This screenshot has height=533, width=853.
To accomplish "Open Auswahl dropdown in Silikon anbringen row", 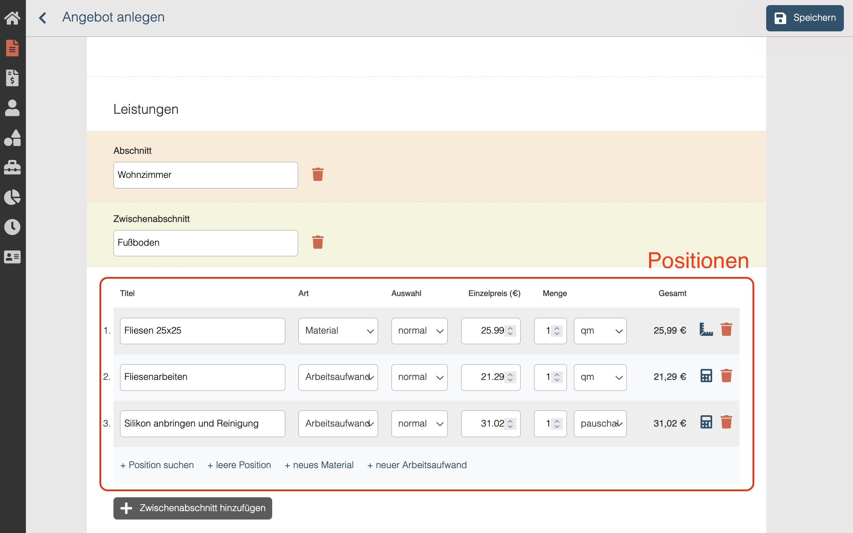I will [x=420, y=424].
